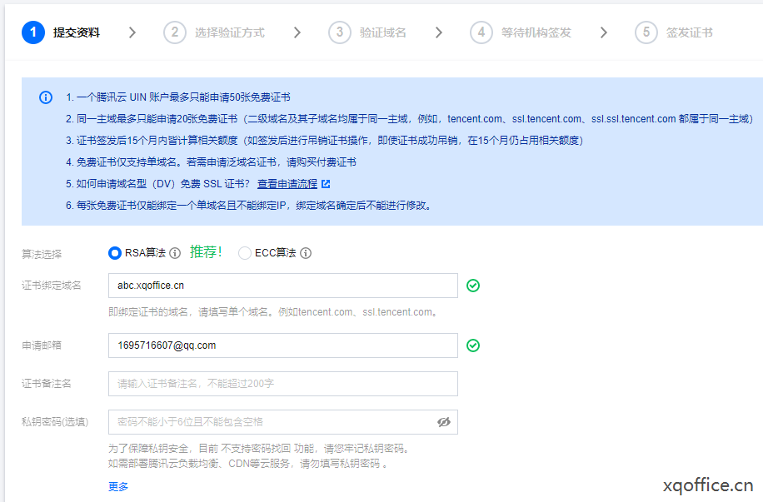Click the 私钥密码 password input field
This screenshot has width=763, height=502.
(282, 422)
